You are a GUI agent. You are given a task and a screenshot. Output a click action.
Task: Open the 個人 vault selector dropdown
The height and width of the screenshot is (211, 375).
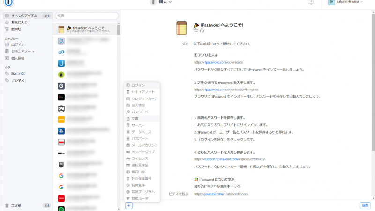(161, 2)
